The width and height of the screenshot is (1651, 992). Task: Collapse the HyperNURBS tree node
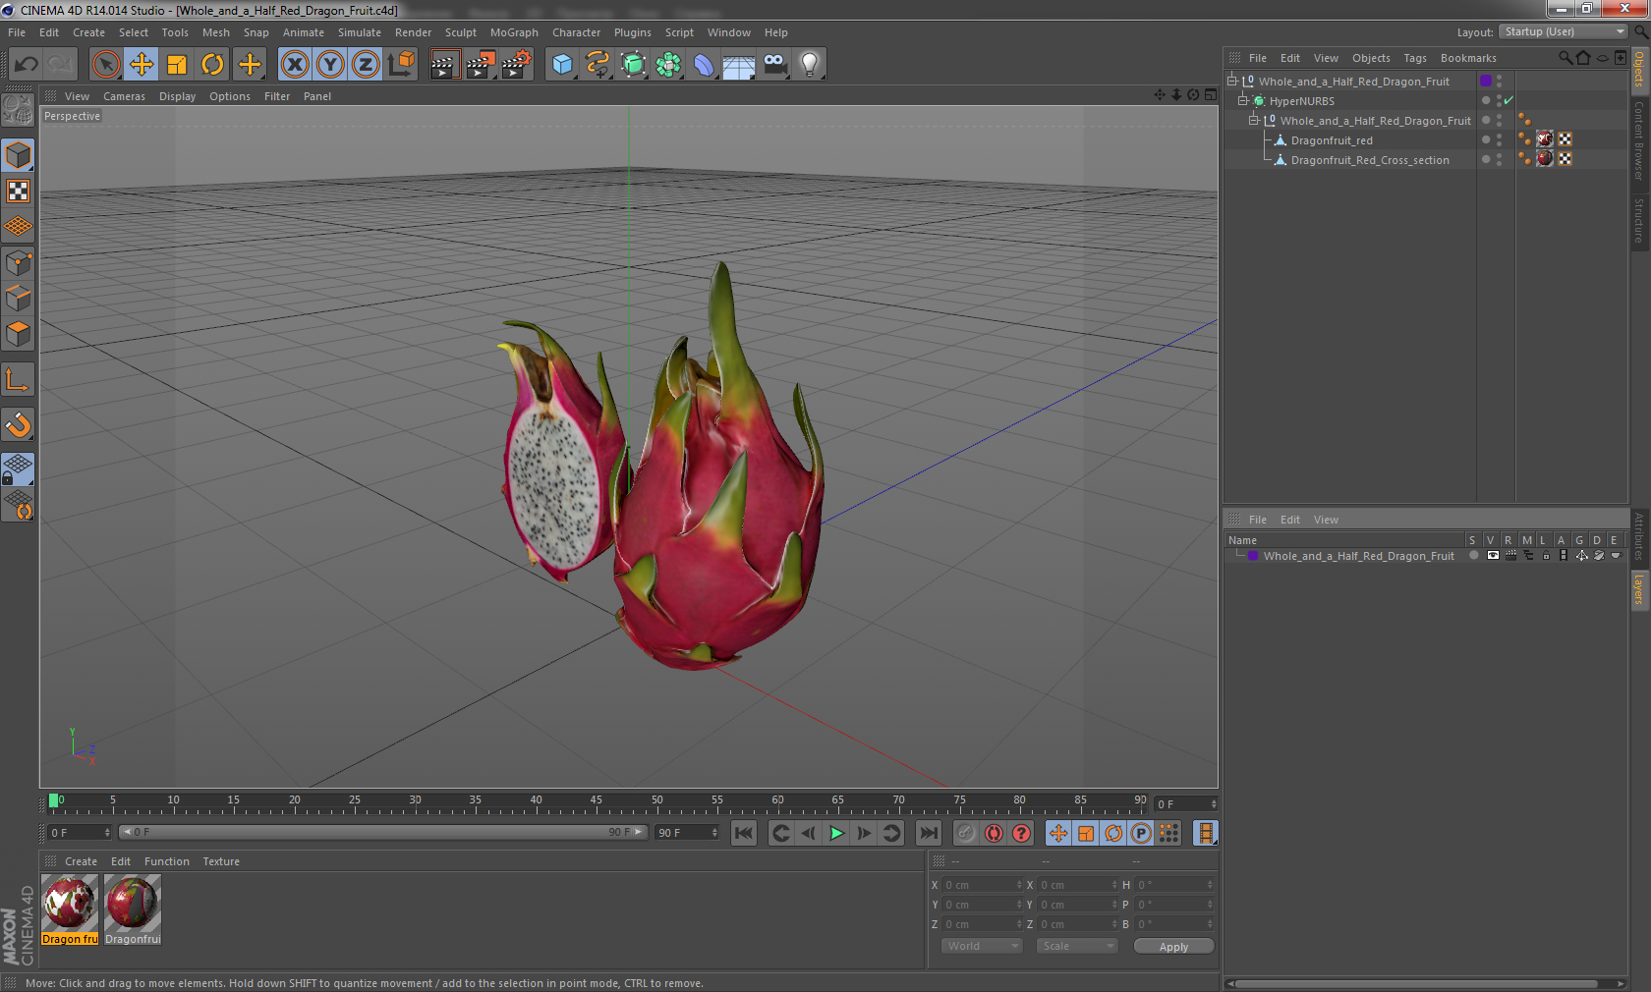[1242, 100]
